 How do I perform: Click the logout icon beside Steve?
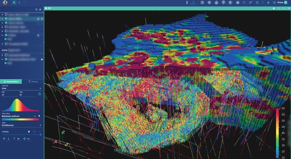coord(274,3)
